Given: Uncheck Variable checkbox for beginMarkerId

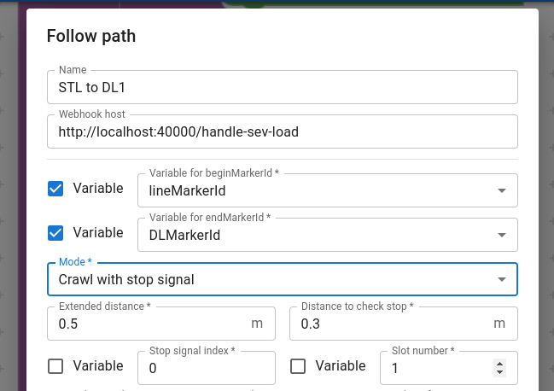Looking at the screenshot, I should pos(55,189).
